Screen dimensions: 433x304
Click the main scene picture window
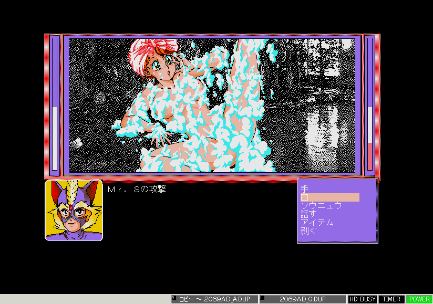[x=212, y=105]
